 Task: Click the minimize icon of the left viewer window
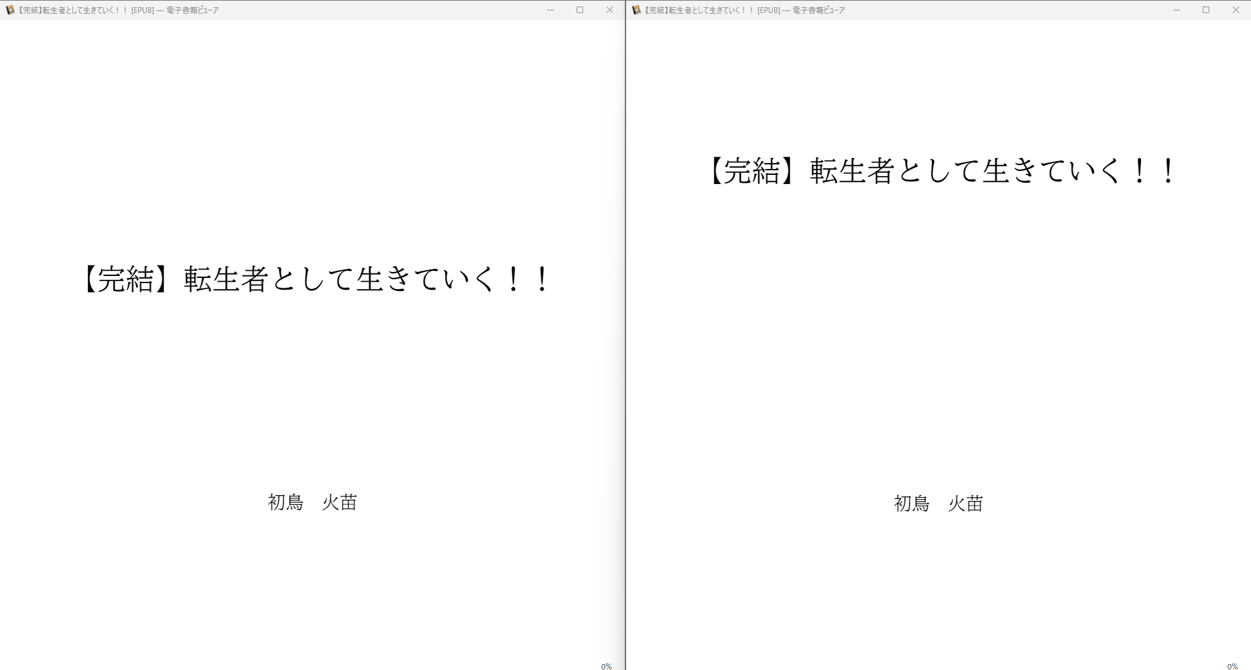pos(550,10)
